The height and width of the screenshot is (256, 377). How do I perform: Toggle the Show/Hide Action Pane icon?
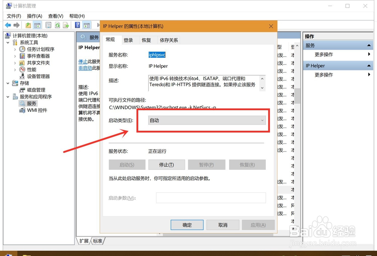point(87,25)
